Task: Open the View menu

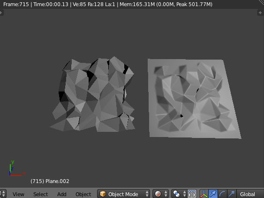Action: tap(18, 194)
